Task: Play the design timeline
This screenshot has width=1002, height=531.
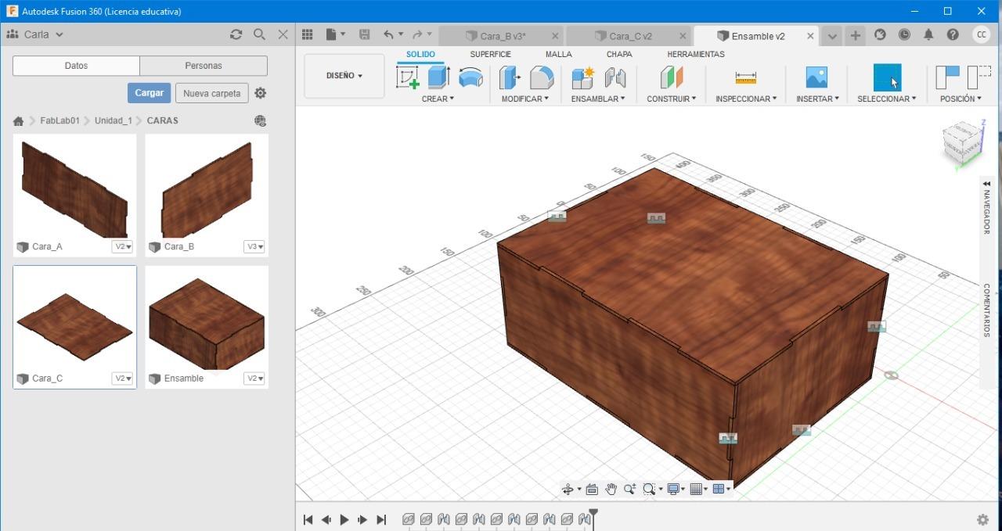Action: coord(344,519)
